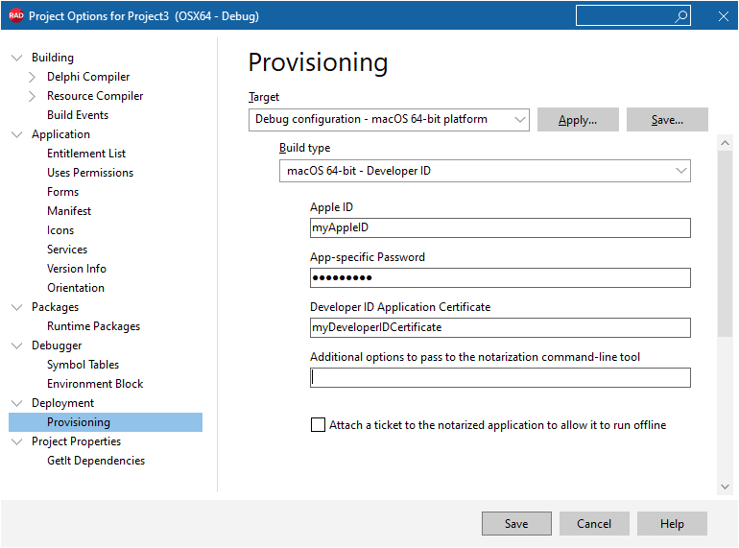Focus the Apple ID field
Screen dimensions: 739x548
click(x=501, y=228)
